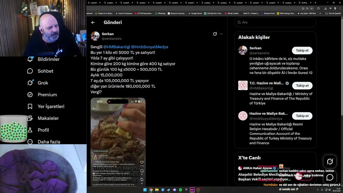Image resolution: width=343 pixels, height=193 pixels.
Task: Show hidden system tray icons chevron
Action: click(318, 190)
